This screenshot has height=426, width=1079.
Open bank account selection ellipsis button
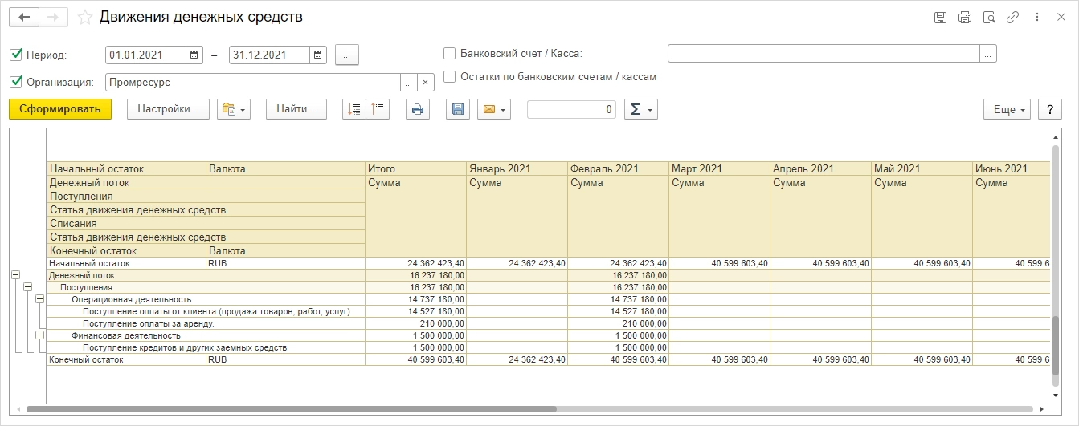pyautogui.click(x=988, y=54)
